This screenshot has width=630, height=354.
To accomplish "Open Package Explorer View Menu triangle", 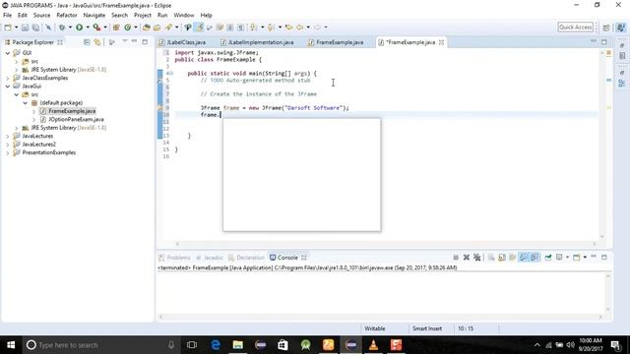I will click(x=125, y=41).
